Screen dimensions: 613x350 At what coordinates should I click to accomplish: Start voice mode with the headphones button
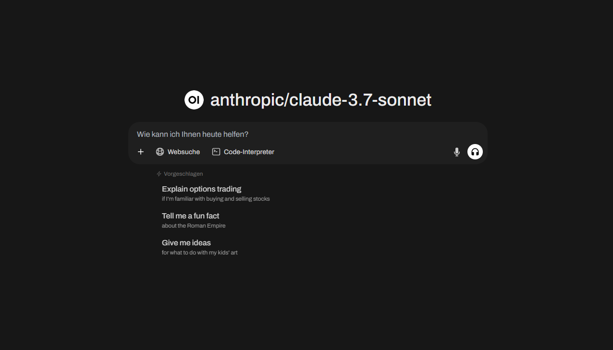475,152
